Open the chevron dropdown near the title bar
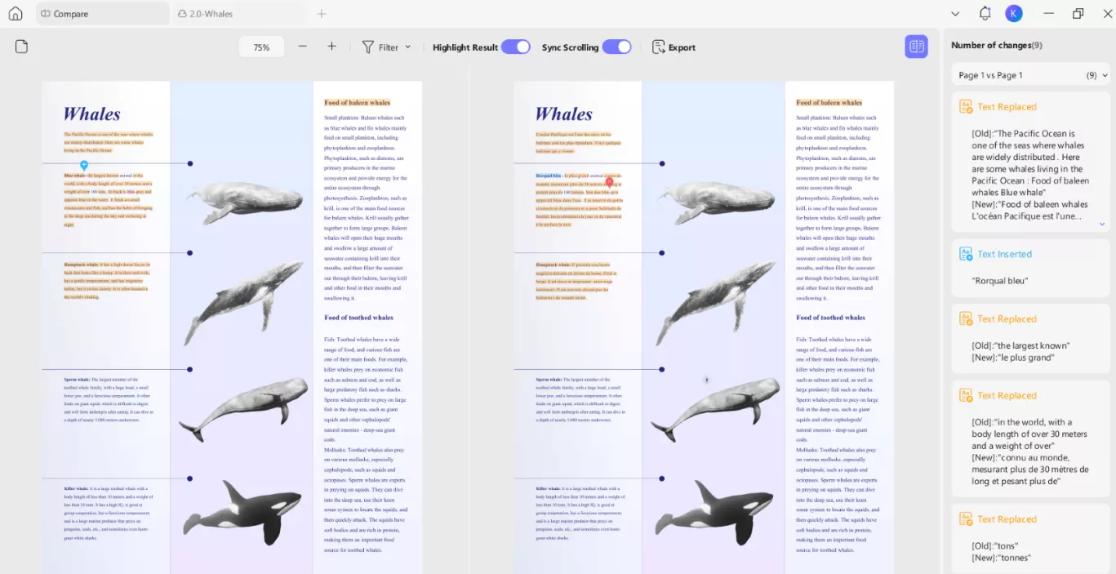The width and height of the screenshot is (1116, 574). coord(955,13)
